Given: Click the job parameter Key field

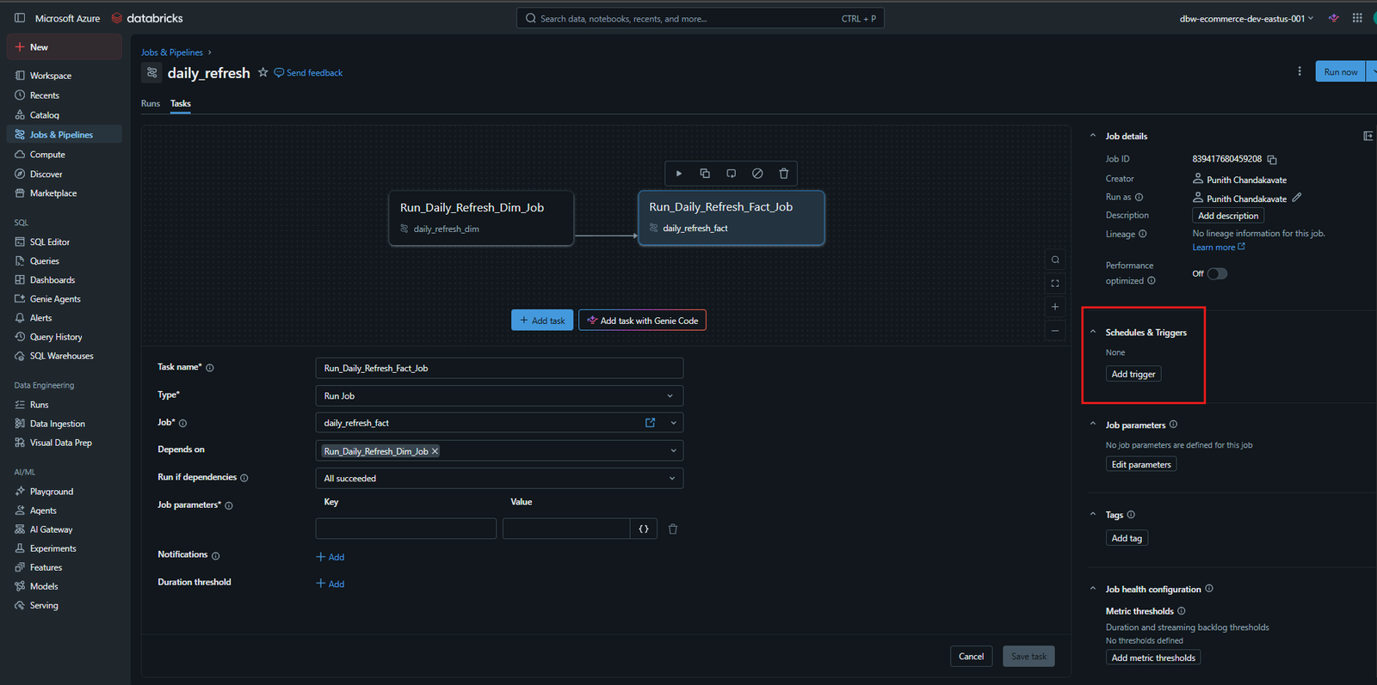Looking at the screenshot, I should coord(406,529).
